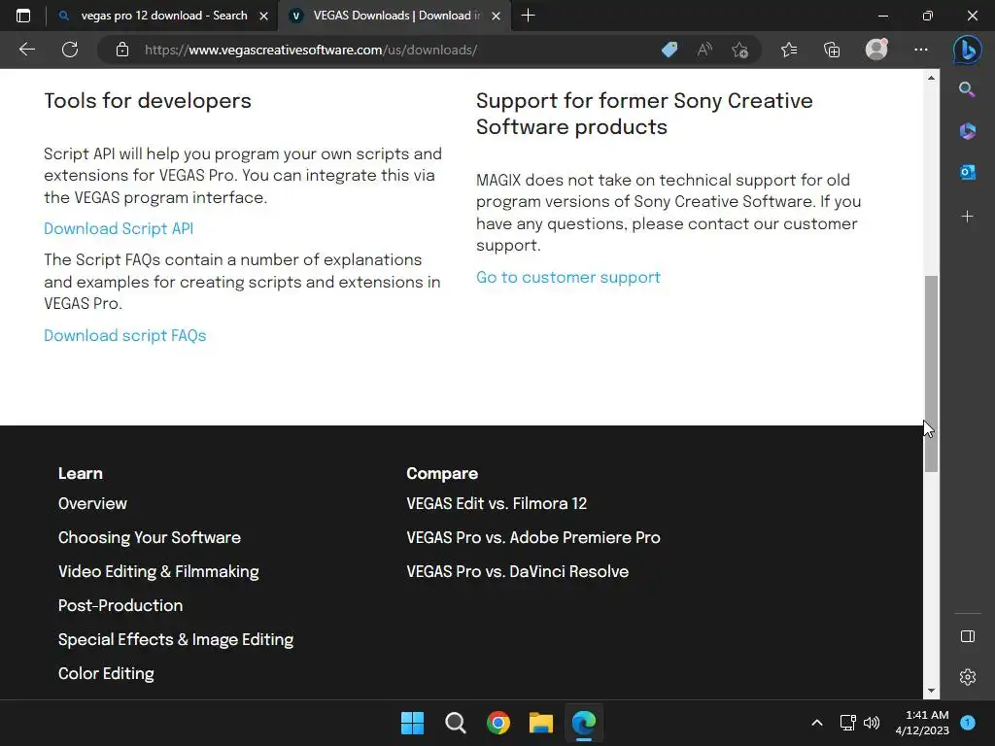
Task: Open the Overview footer link
Action: [x=92, y=503]
